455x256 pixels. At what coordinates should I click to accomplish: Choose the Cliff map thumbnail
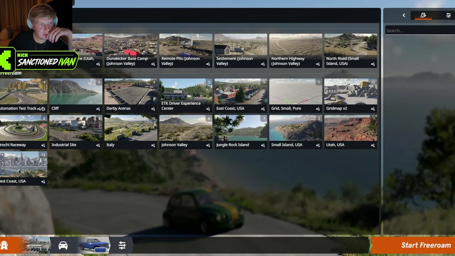(x=76, y=91)
